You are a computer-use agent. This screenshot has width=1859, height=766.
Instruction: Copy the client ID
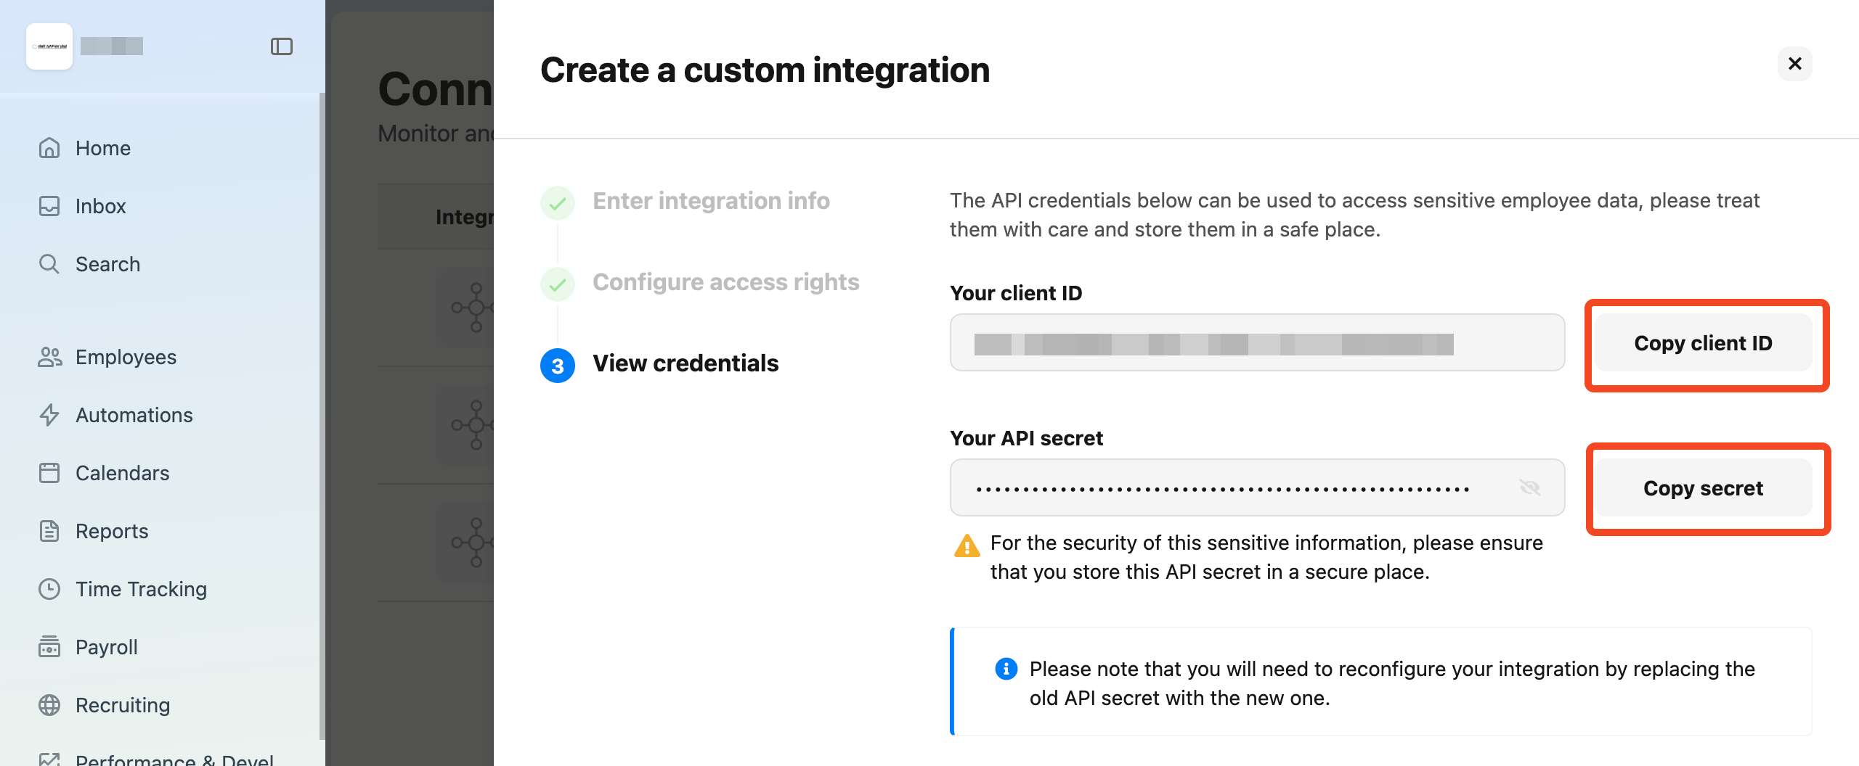point(1703,343)
